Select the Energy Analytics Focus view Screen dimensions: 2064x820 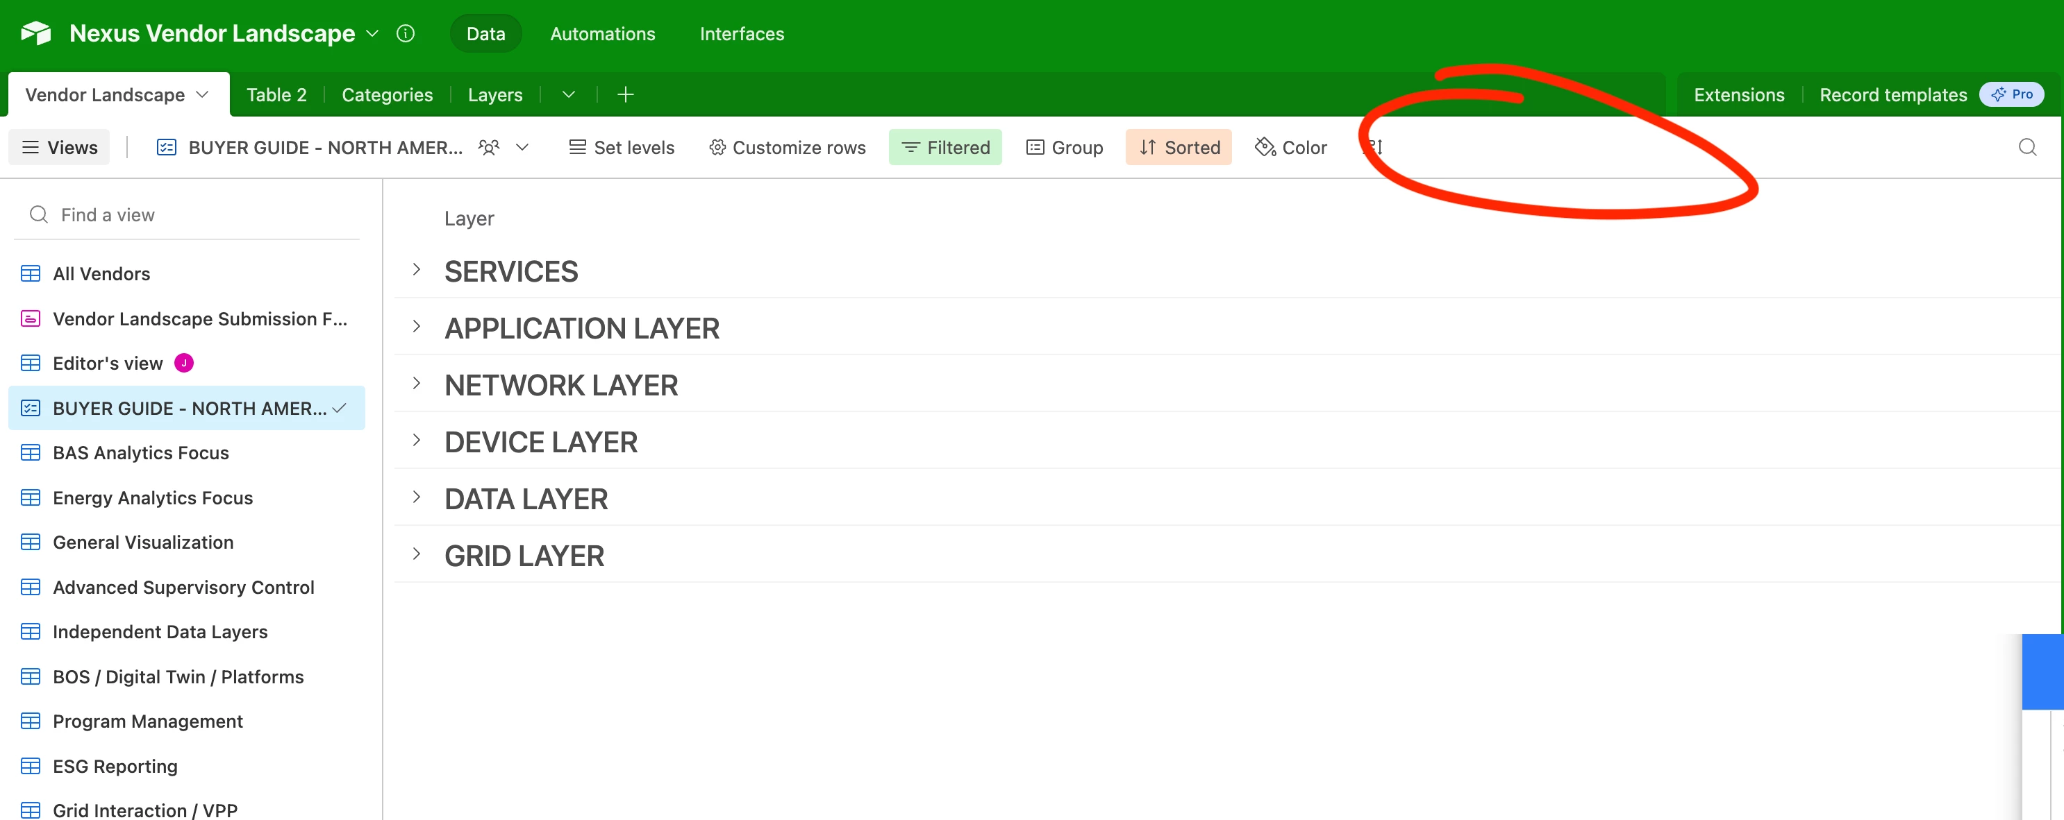click(152, 497)
